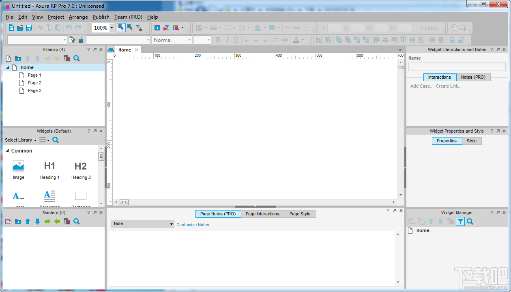This screenshot has width=511, height=292.
Task: Collapse the bottom panel with its handle
Action: click(255, 207)
